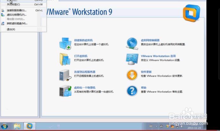This screenshot has height=131, width=220.
Task: Open Windows Explorer from the taskbar
Action: (x=17, y=126)
